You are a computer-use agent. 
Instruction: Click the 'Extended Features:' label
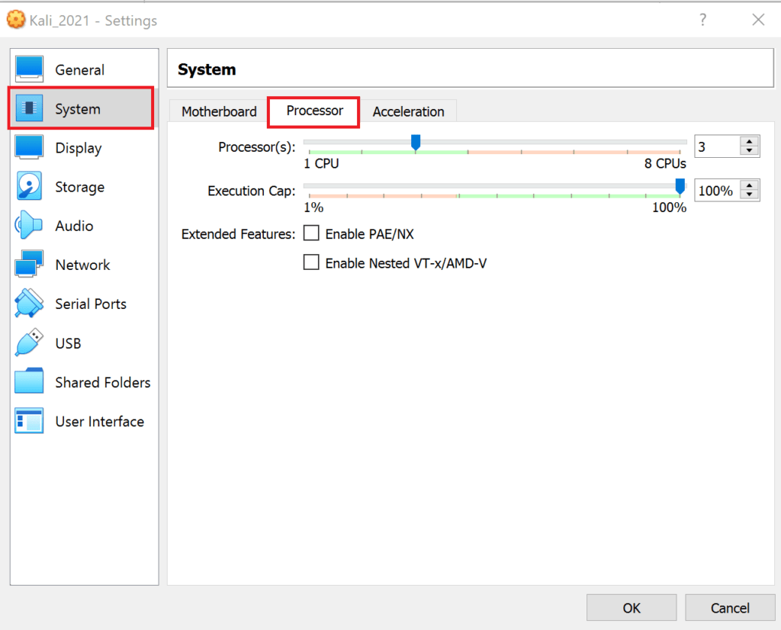(x=238, y=234)
